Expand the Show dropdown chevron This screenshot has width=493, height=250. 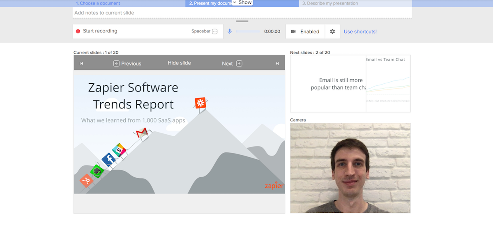click(x=235, y=2)
